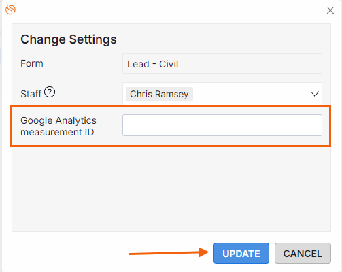Click the Form field showing Lead - Civil
The width and height of the screenshot is (342, 272).
222,64
